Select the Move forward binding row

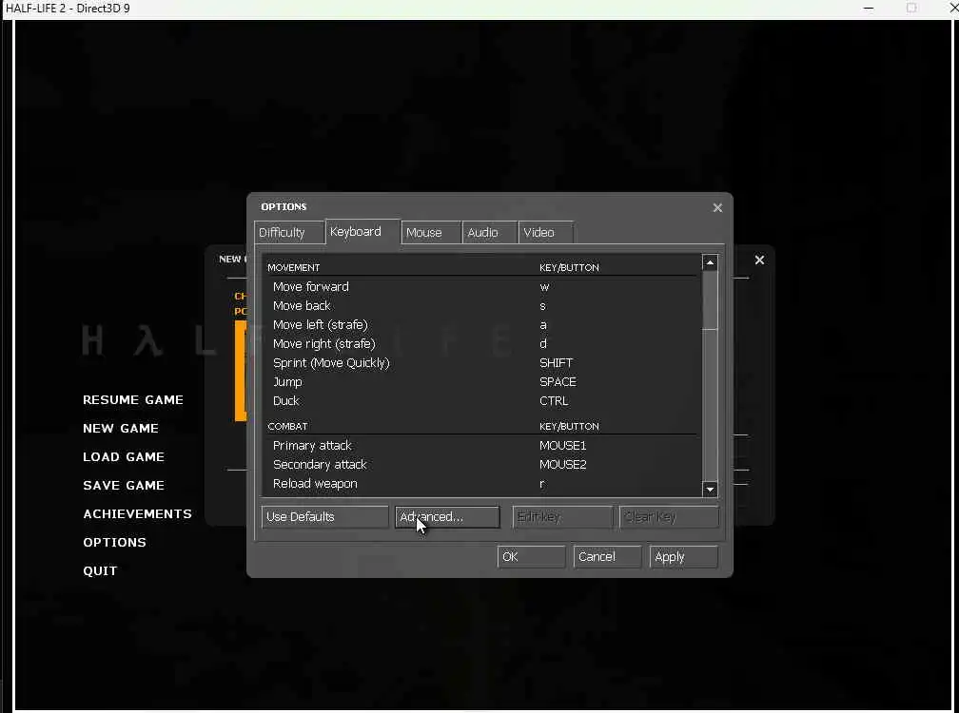point(482,286)
